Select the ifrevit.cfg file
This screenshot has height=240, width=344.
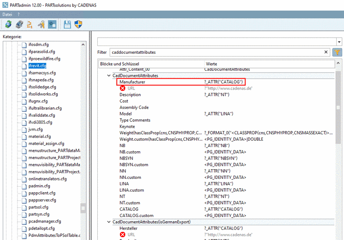coord(37,66)
